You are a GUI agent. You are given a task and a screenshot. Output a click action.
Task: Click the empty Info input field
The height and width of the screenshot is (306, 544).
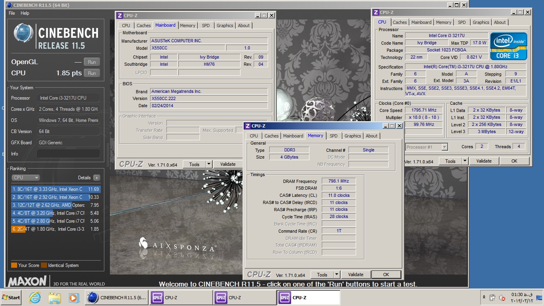click(68, 154)
